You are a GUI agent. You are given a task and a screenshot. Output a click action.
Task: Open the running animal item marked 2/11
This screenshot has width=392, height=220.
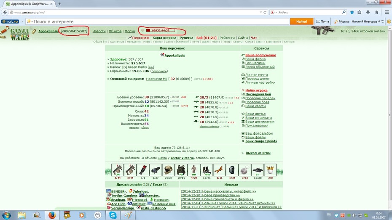pos(219,170)
